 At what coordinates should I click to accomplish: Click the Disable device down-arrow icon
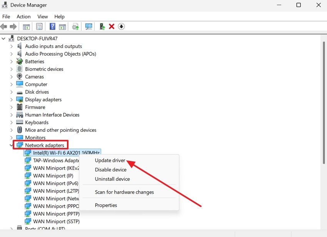(121, 27)
